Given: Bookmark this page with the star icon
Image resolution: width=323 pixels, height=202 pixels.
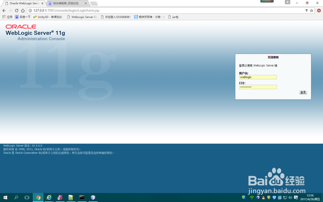Looking at the screenshot, I should point(311,11).
